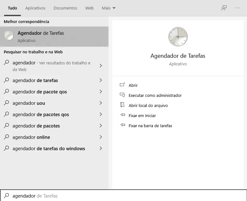This screenshot has height=201, width=247.
Task: Open the three-dot options menu
Action: 237,8
